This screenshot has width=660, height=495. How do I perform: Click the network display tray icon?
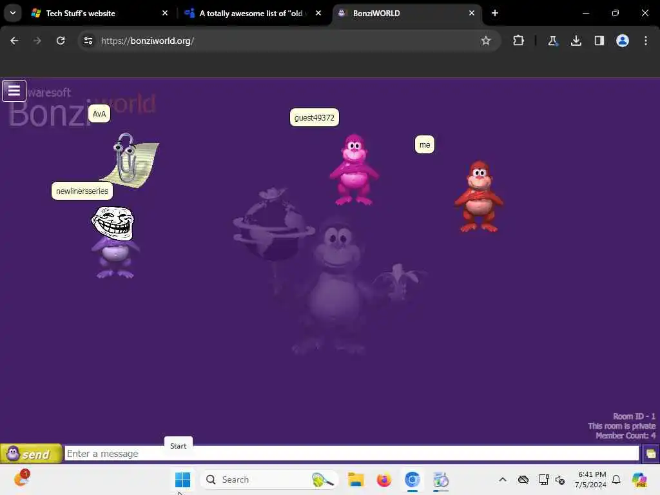pos(543,480)
